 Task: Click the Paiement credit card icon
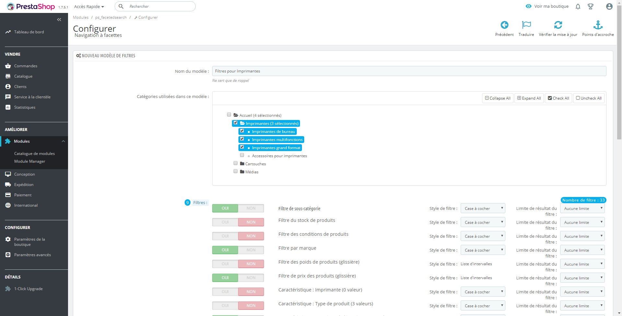[8, 195]
